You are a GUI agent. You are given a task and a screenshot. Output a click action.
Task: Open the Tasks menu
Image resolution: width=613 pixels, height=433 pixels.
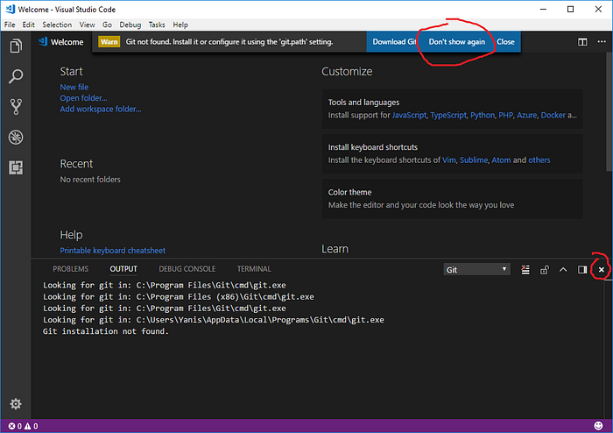(157, 25)
